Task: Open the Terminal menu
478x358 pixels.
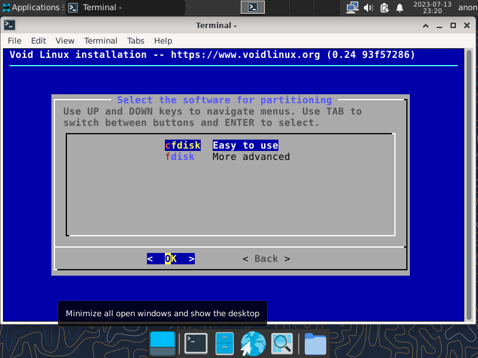Action: coord(100,41)
